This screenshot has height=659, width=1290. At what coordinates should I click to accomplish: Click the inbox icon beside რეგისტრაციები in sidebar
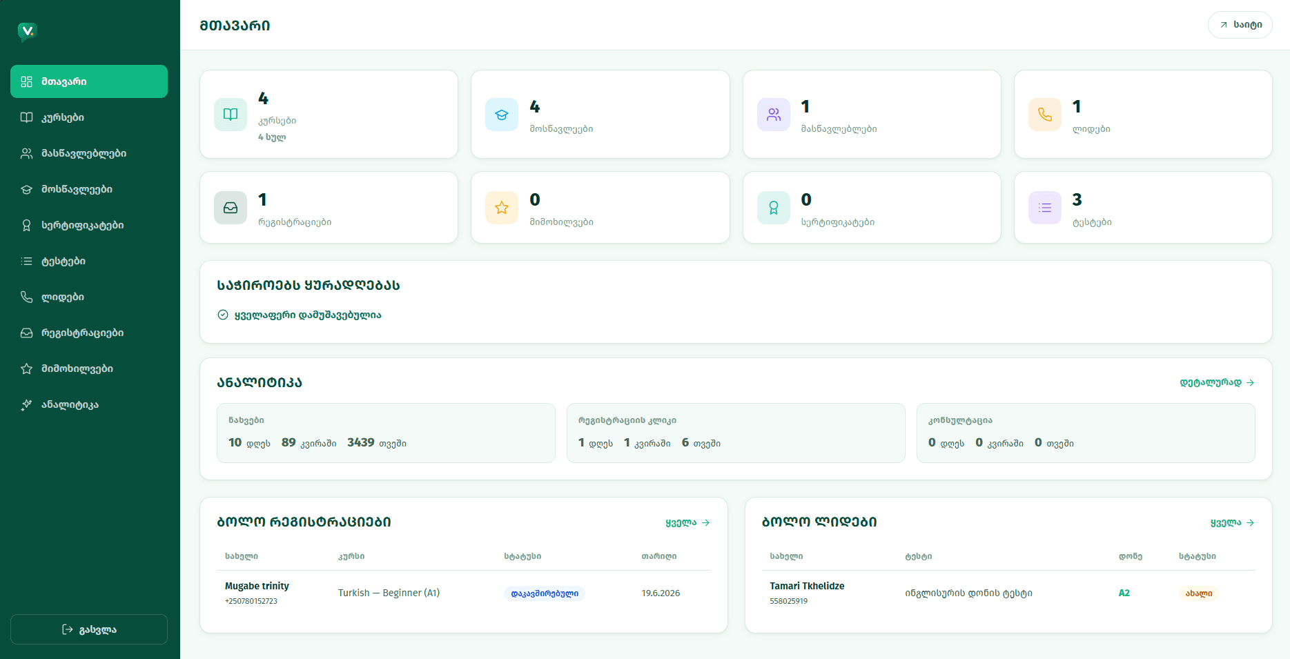(26, 333)
